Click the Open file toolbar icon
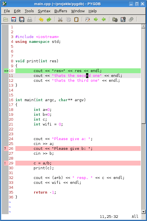 click(6, 19)
